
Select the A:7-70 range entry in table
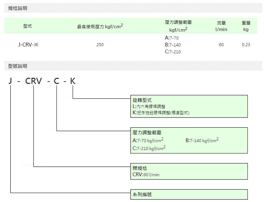pyautogui.click(x=172, y=38)
